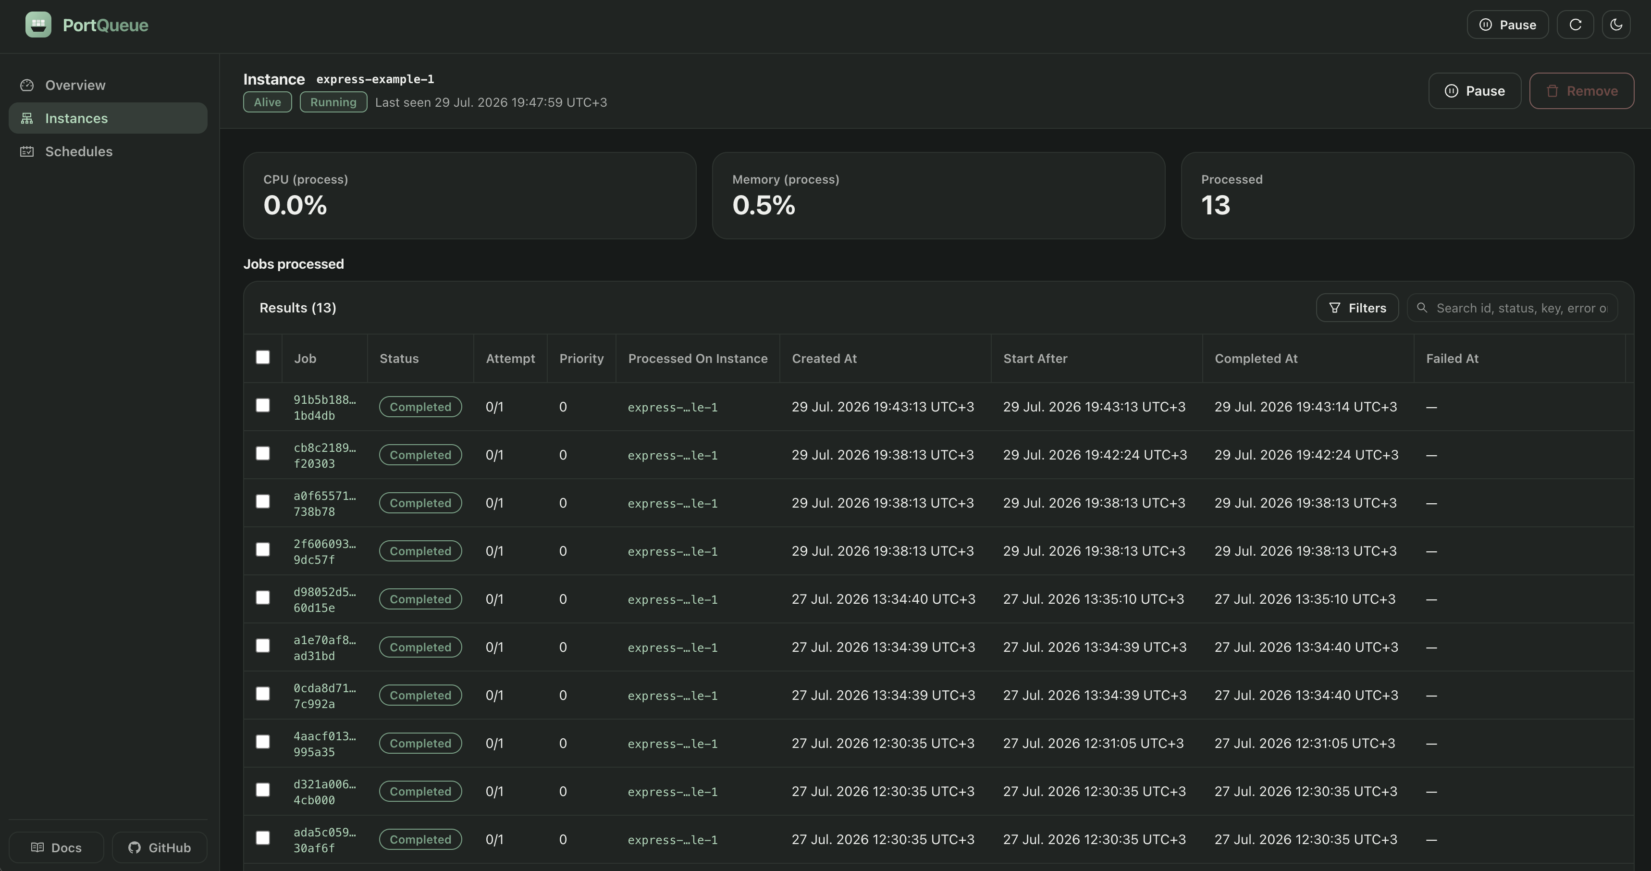Go to the Instances section
Image resolution: width=1651 pixels, height=871 pixels.
coord(108,118)
